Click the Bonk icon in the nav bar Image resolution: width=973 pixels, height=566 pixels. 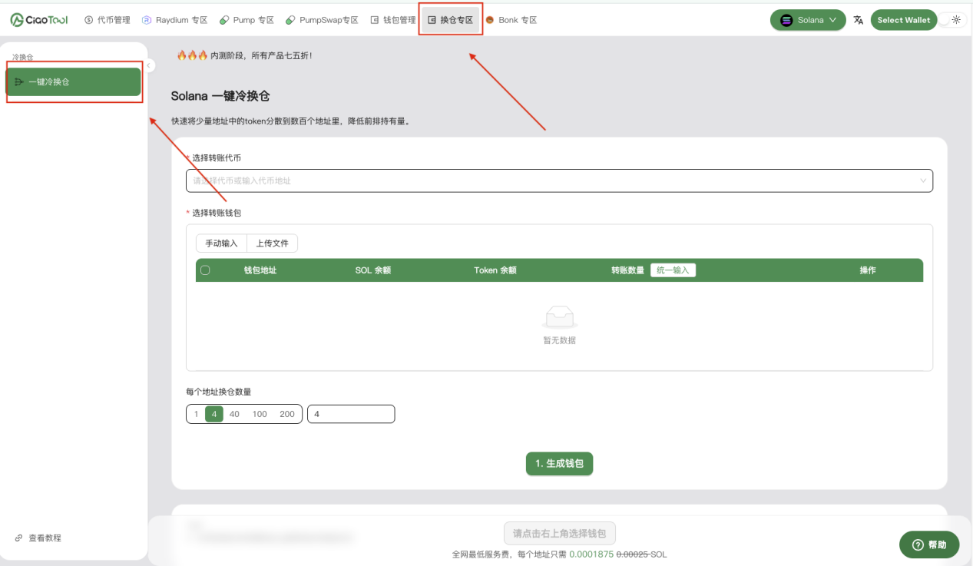(x=490, y=20)
